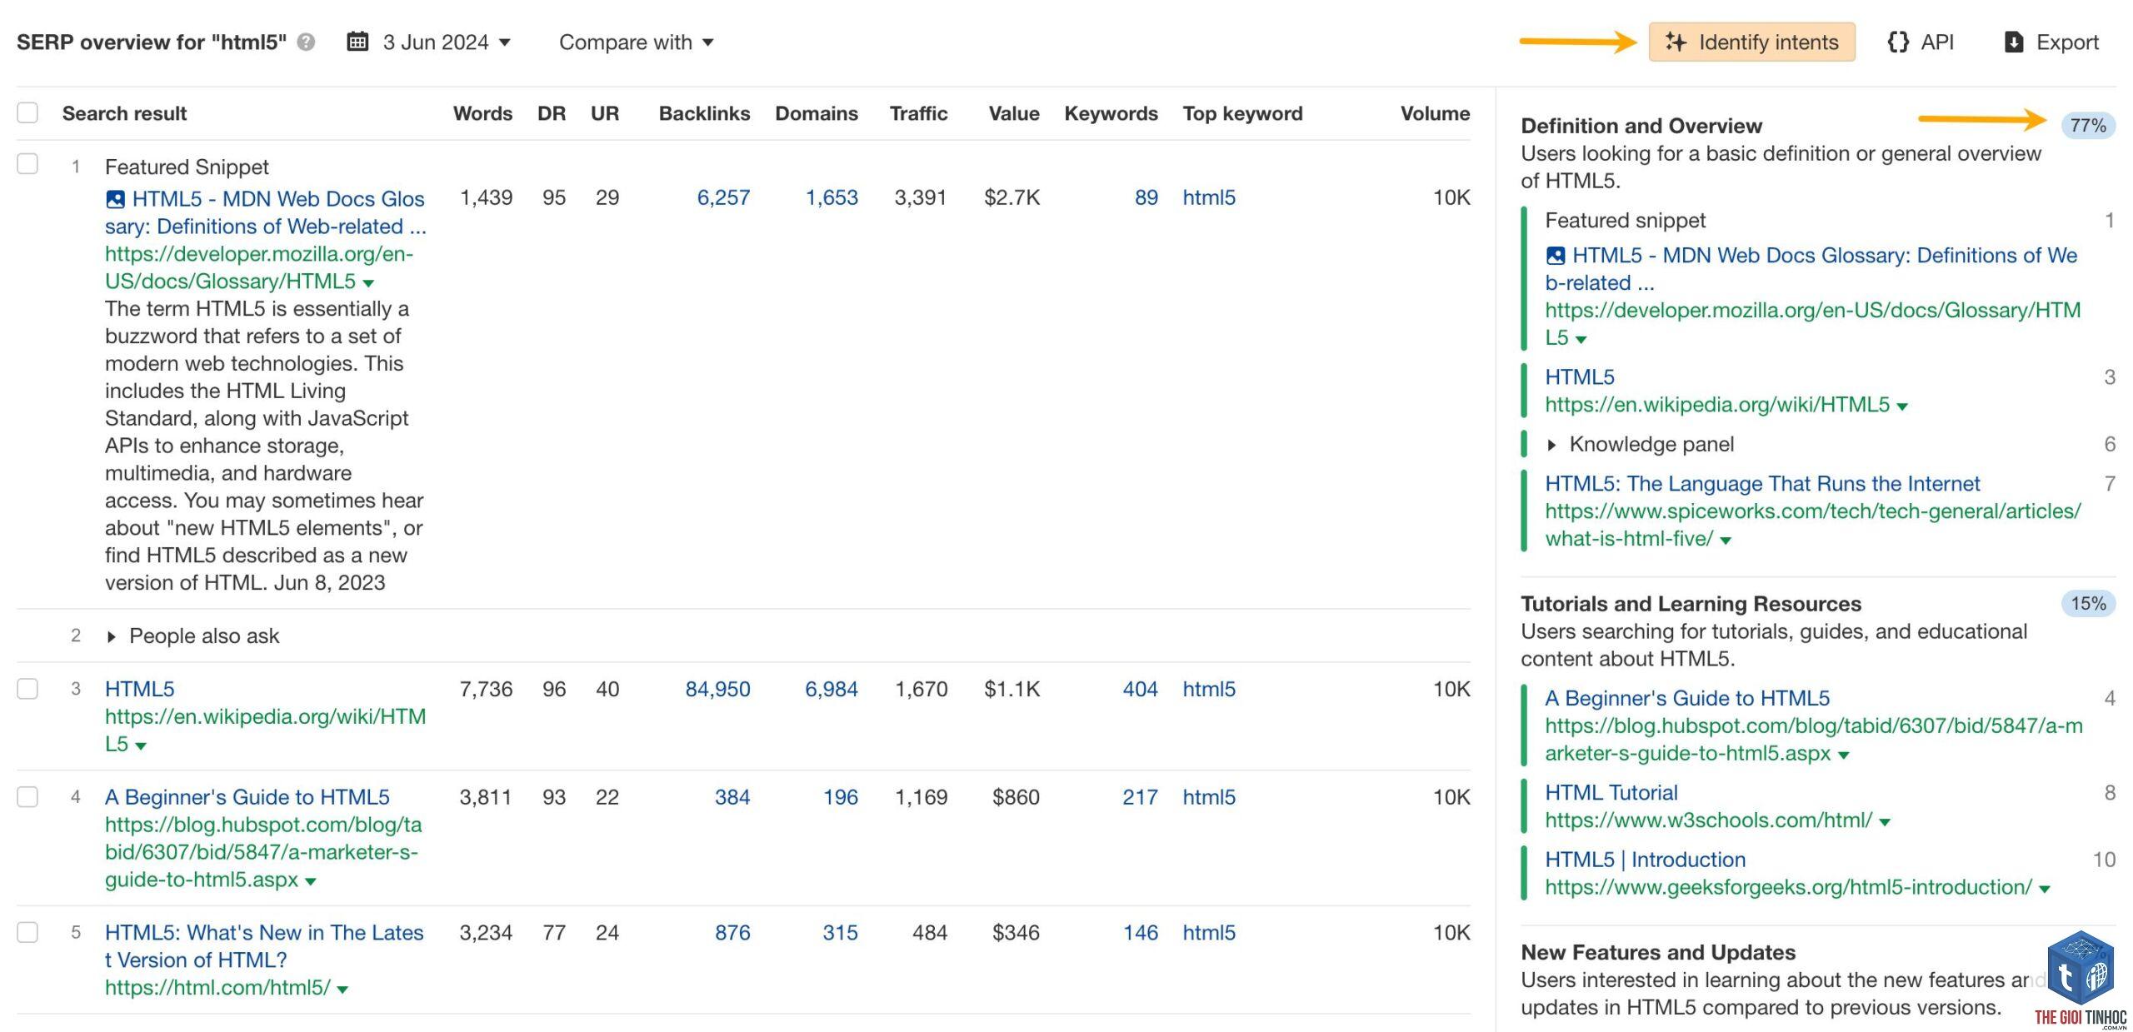Sort by the Backlinks column header
The image size is (2133, 1032).
704,113
